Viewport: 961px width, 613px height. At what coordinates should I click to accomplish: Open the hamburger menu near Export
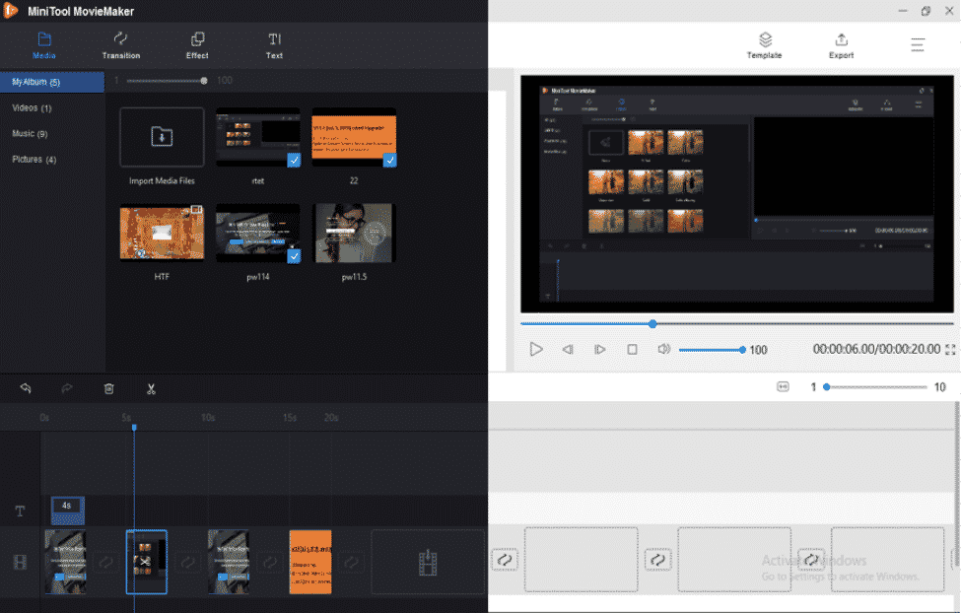click(x=917, y=45)
